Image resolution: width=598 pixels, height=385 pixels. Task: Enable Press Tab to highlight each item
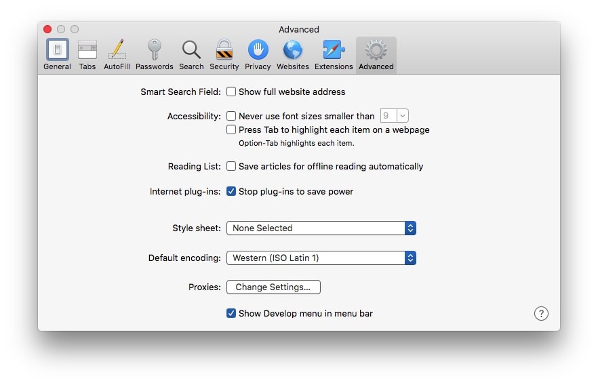tap(231, 129)
